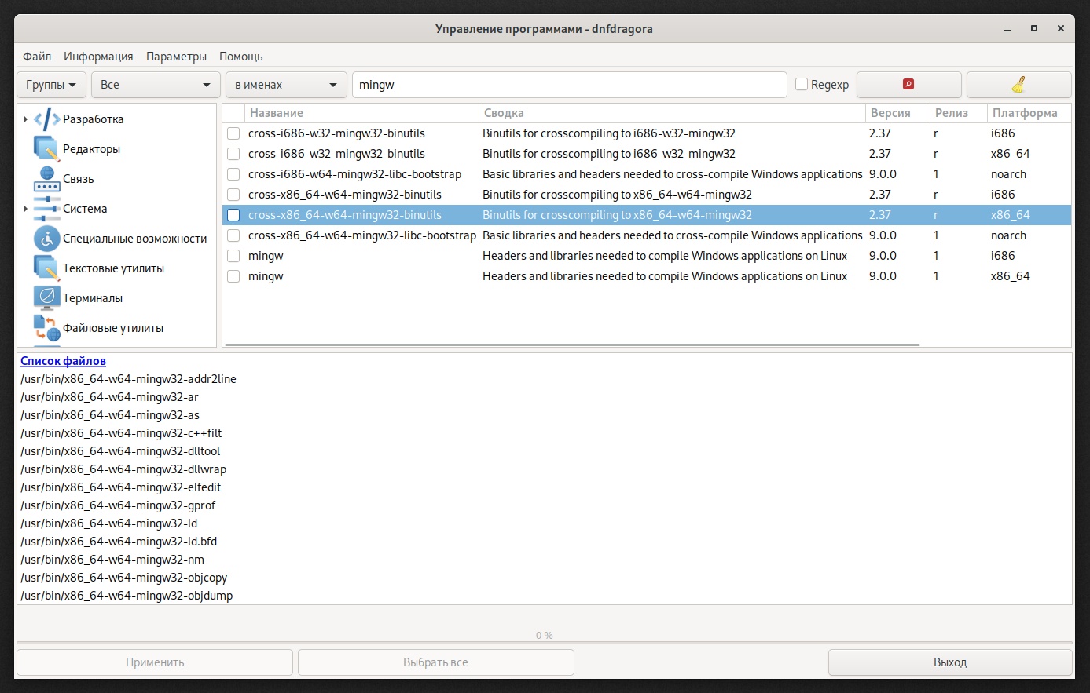The height and width of the screenshot is (693, 1090).
Task: Click the file path ending in mingw32-dlltool
Action: pyautogui.click(x=120, y=451)
